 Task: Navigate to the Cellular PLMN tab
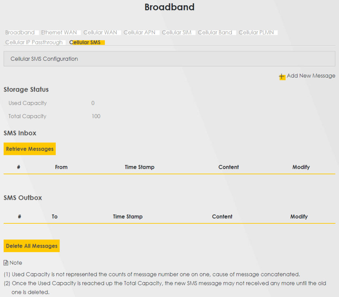(256, 32)
